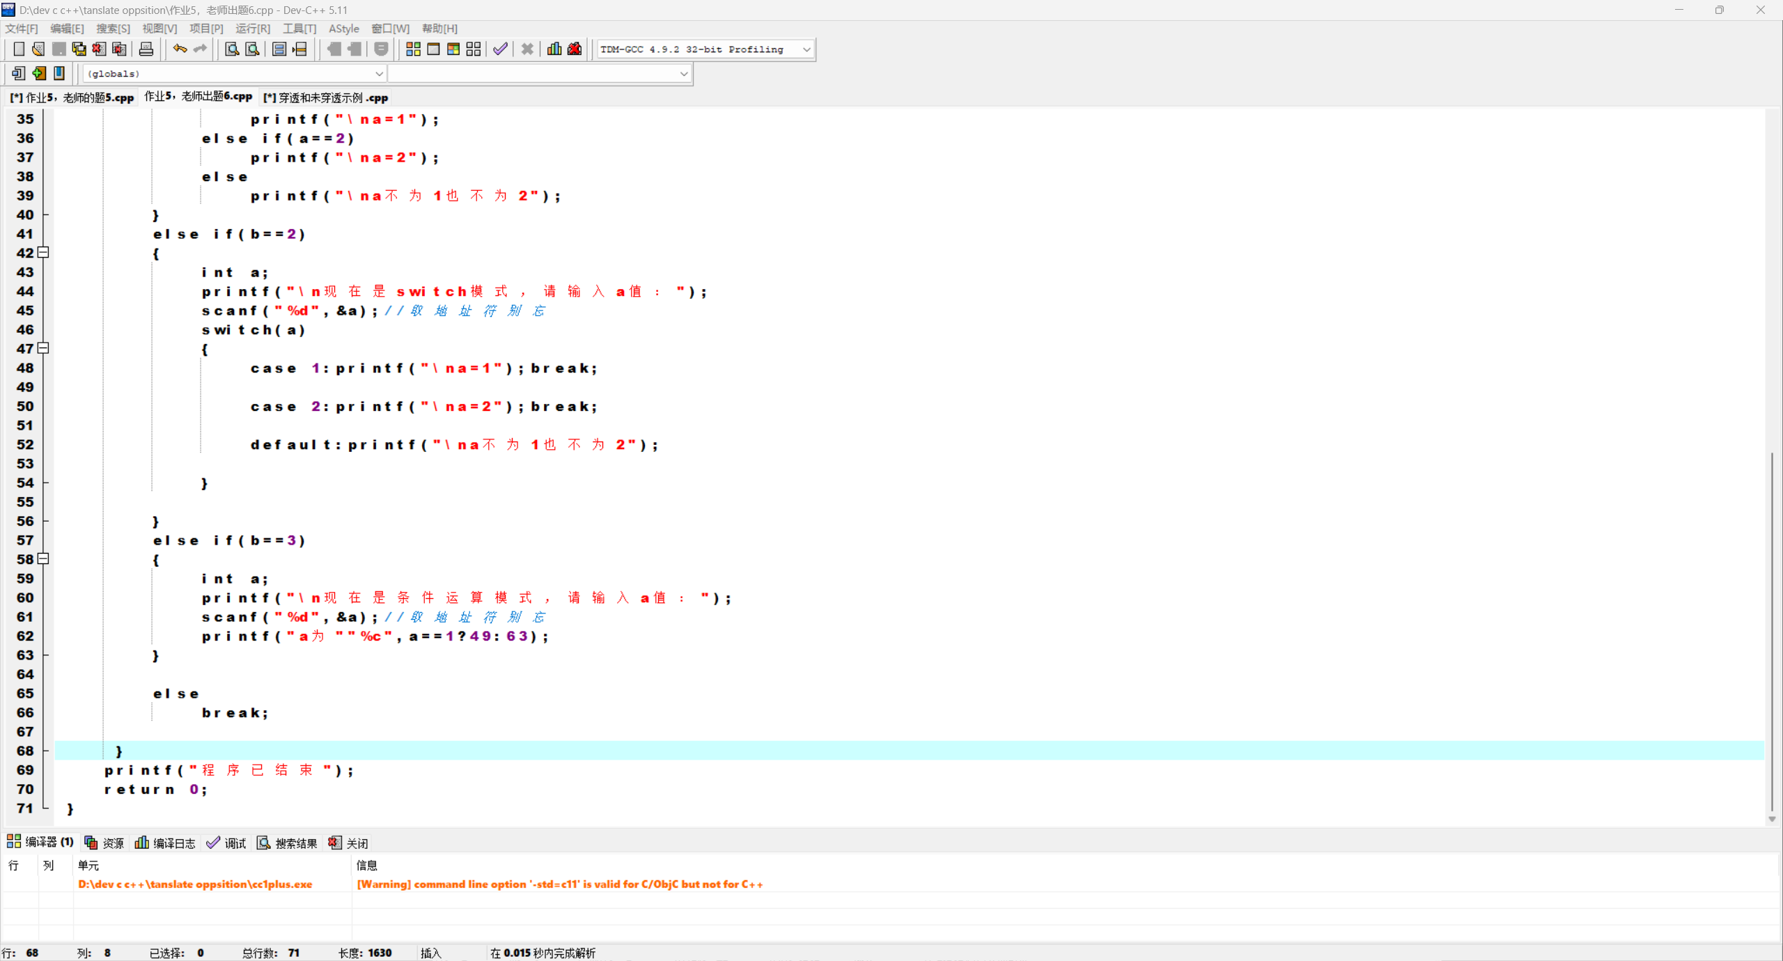The image size is (1783, 961).
Task: Switch to the 穿透和未穿透示例.cpp tab
Action: coord(326,97)
